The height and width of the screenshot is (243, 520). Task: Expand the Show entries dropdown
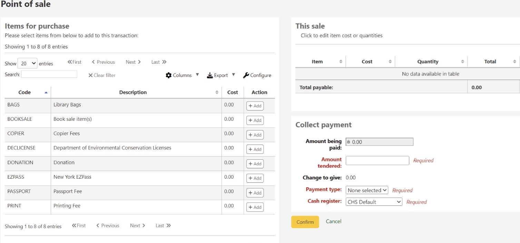point(27,63)
